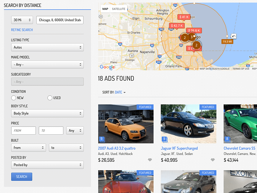The image size is (257, 193).
Task: Click the $ 41 K map price marker
Action: (184, 17)
